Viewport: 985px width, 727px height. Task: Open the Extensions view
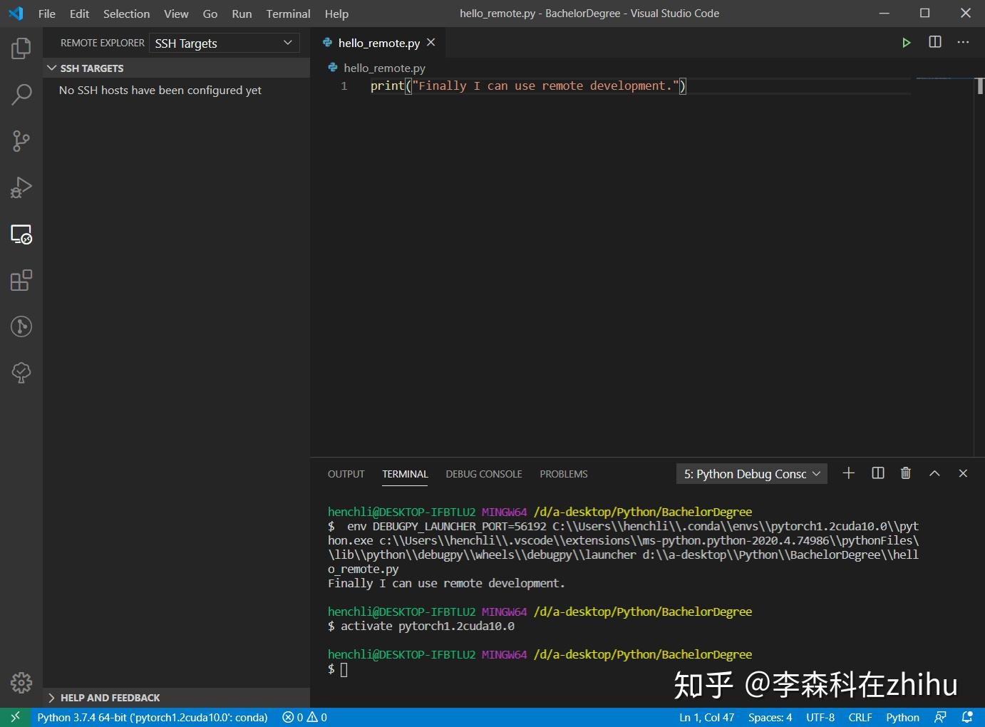pos(21,280)
